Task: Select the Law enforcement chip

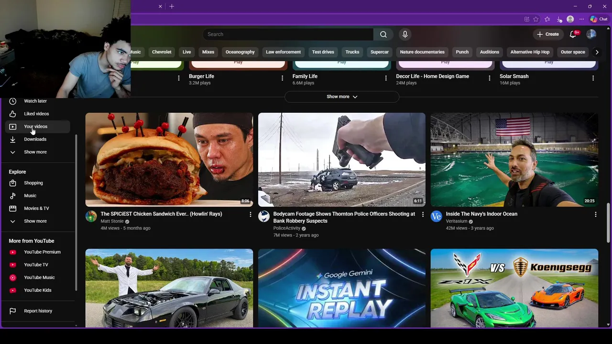Action: [284, 52]
